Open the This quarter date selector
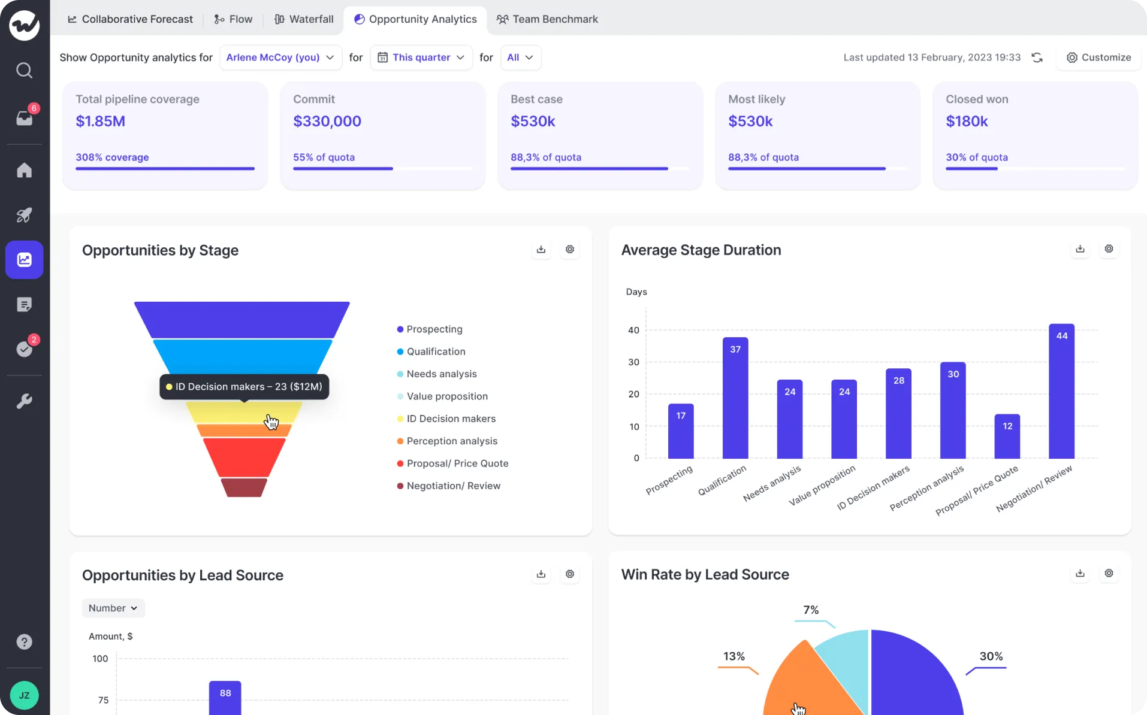 (421, 57)
